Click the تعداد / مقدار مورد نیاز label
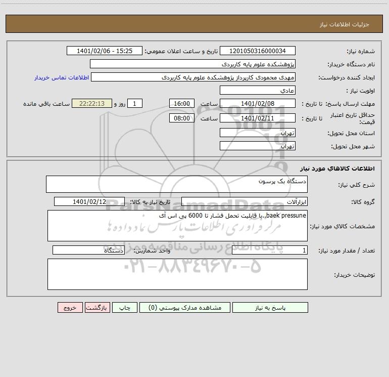389x377 pixels. [x=347, y=250]
